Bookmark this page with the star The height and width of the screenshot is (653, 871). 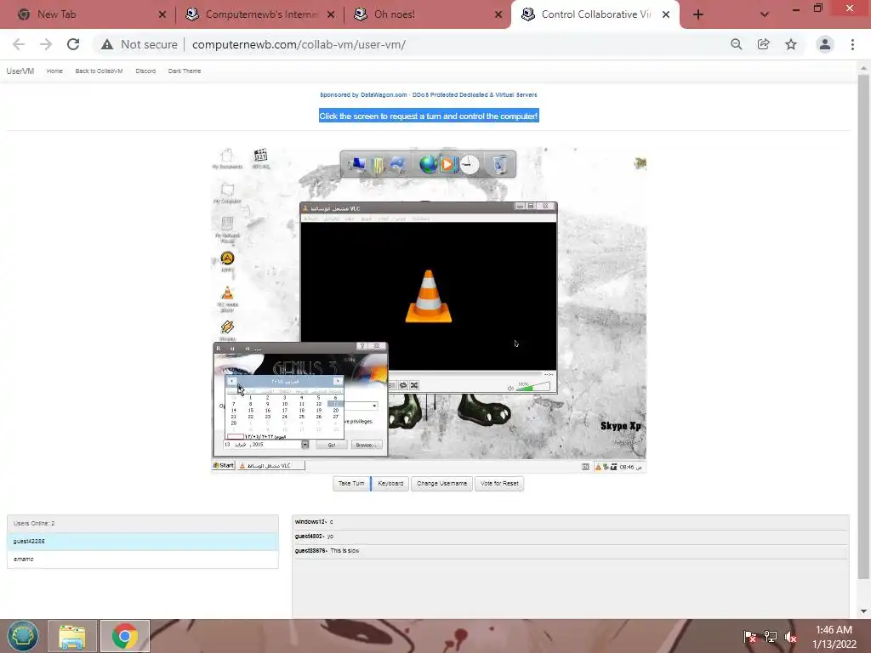[x=791, y=44]
